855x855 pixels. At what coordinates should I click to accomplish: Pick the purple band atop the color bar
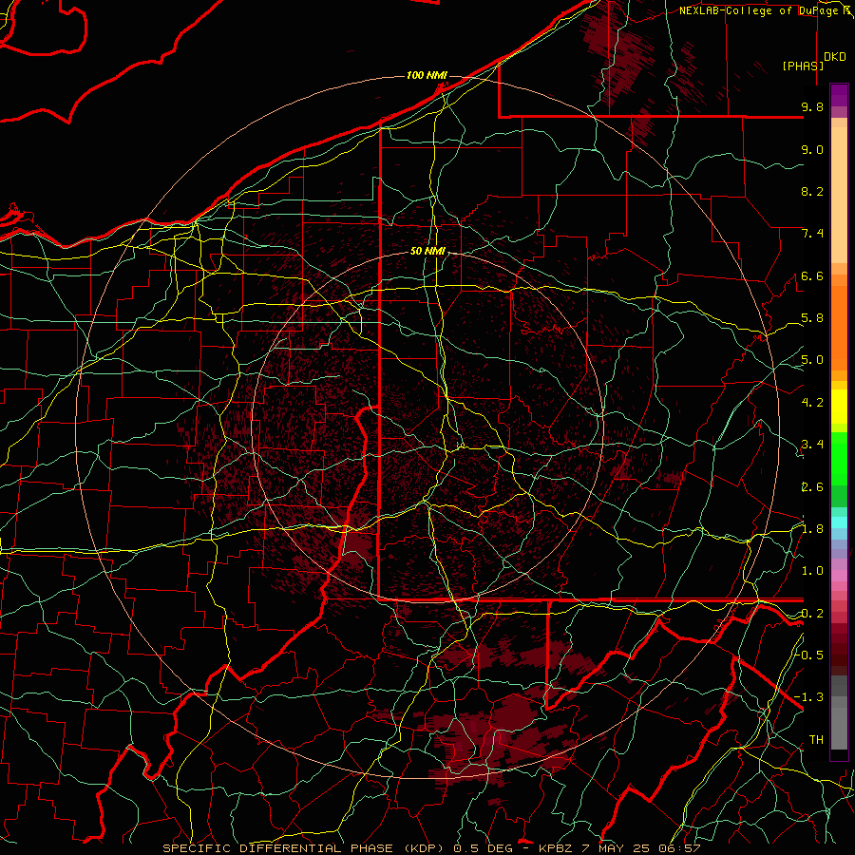(x=839, y=95)
